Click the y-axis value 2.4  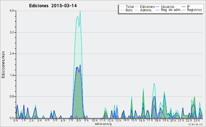[x=12, y=54]
